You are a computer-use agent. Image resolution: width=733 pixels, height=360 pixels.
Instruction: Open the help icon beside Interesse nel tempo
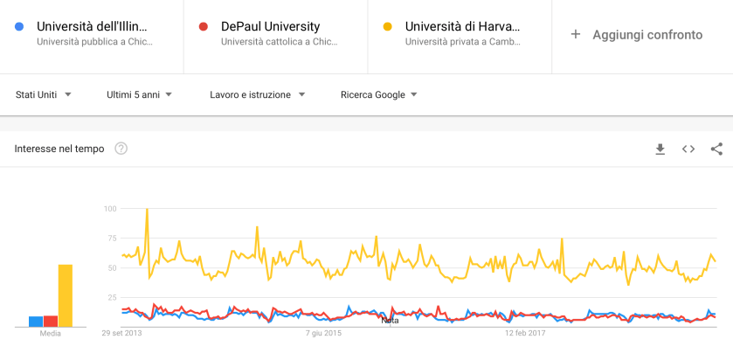121,149
